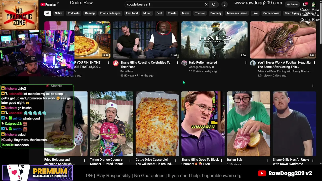
Task: Choose the Game shows chip
Action: [x=271, y=13]
